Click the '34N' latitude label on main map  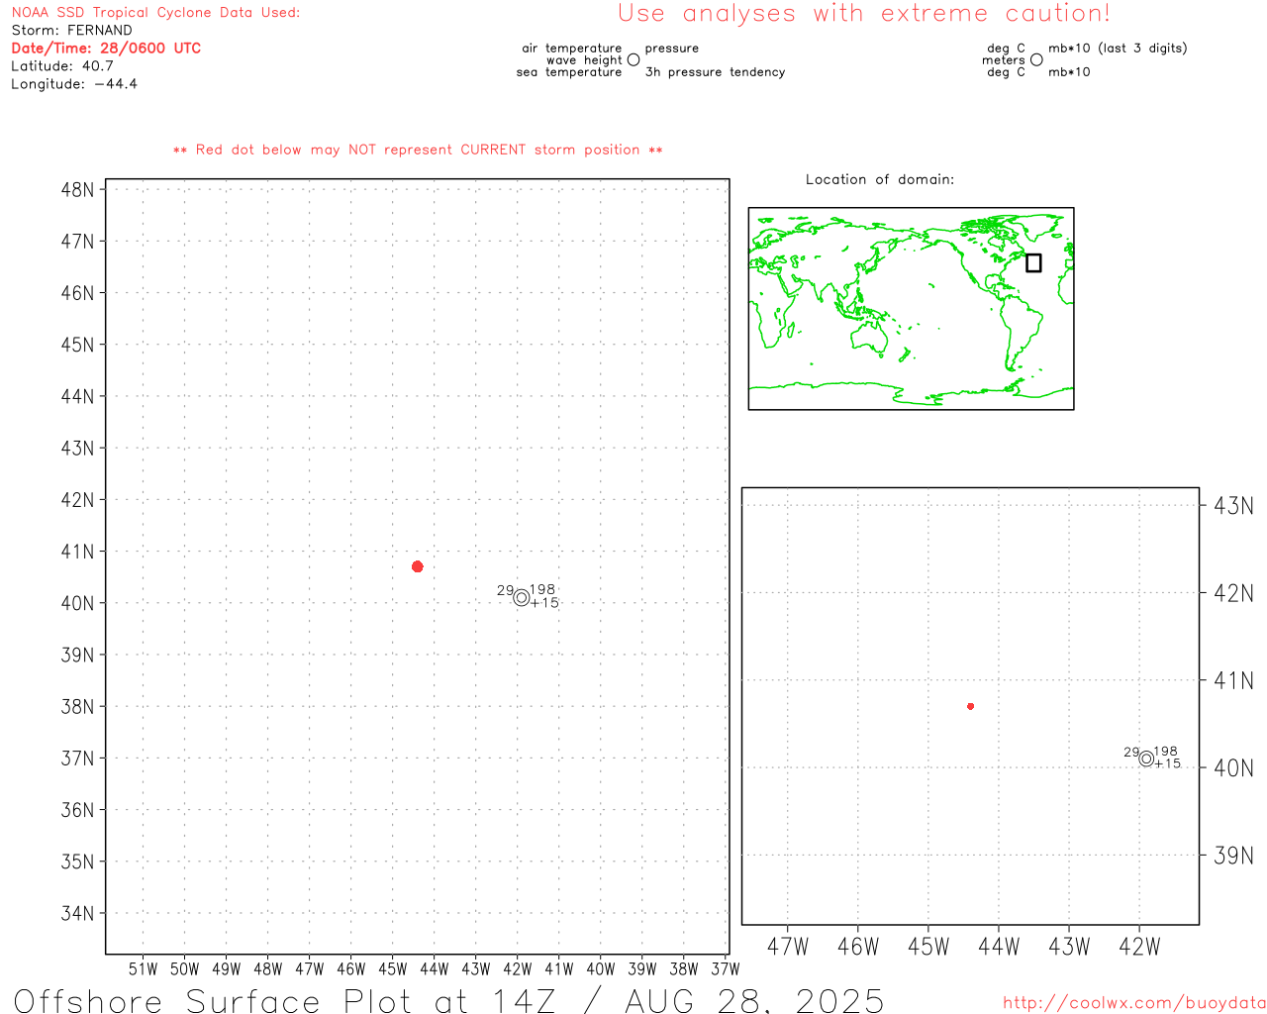pos(77,913)
